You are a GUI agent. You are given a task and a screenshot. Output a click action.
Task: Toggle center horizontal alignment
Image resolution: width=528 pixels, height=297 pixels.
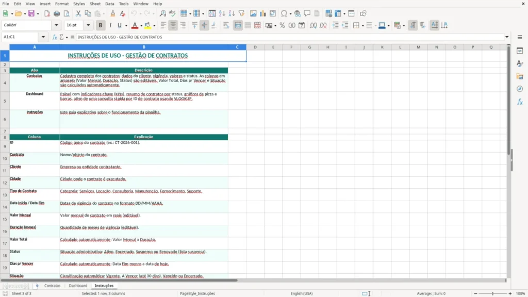pyautogui.click(x=173, y=25)
